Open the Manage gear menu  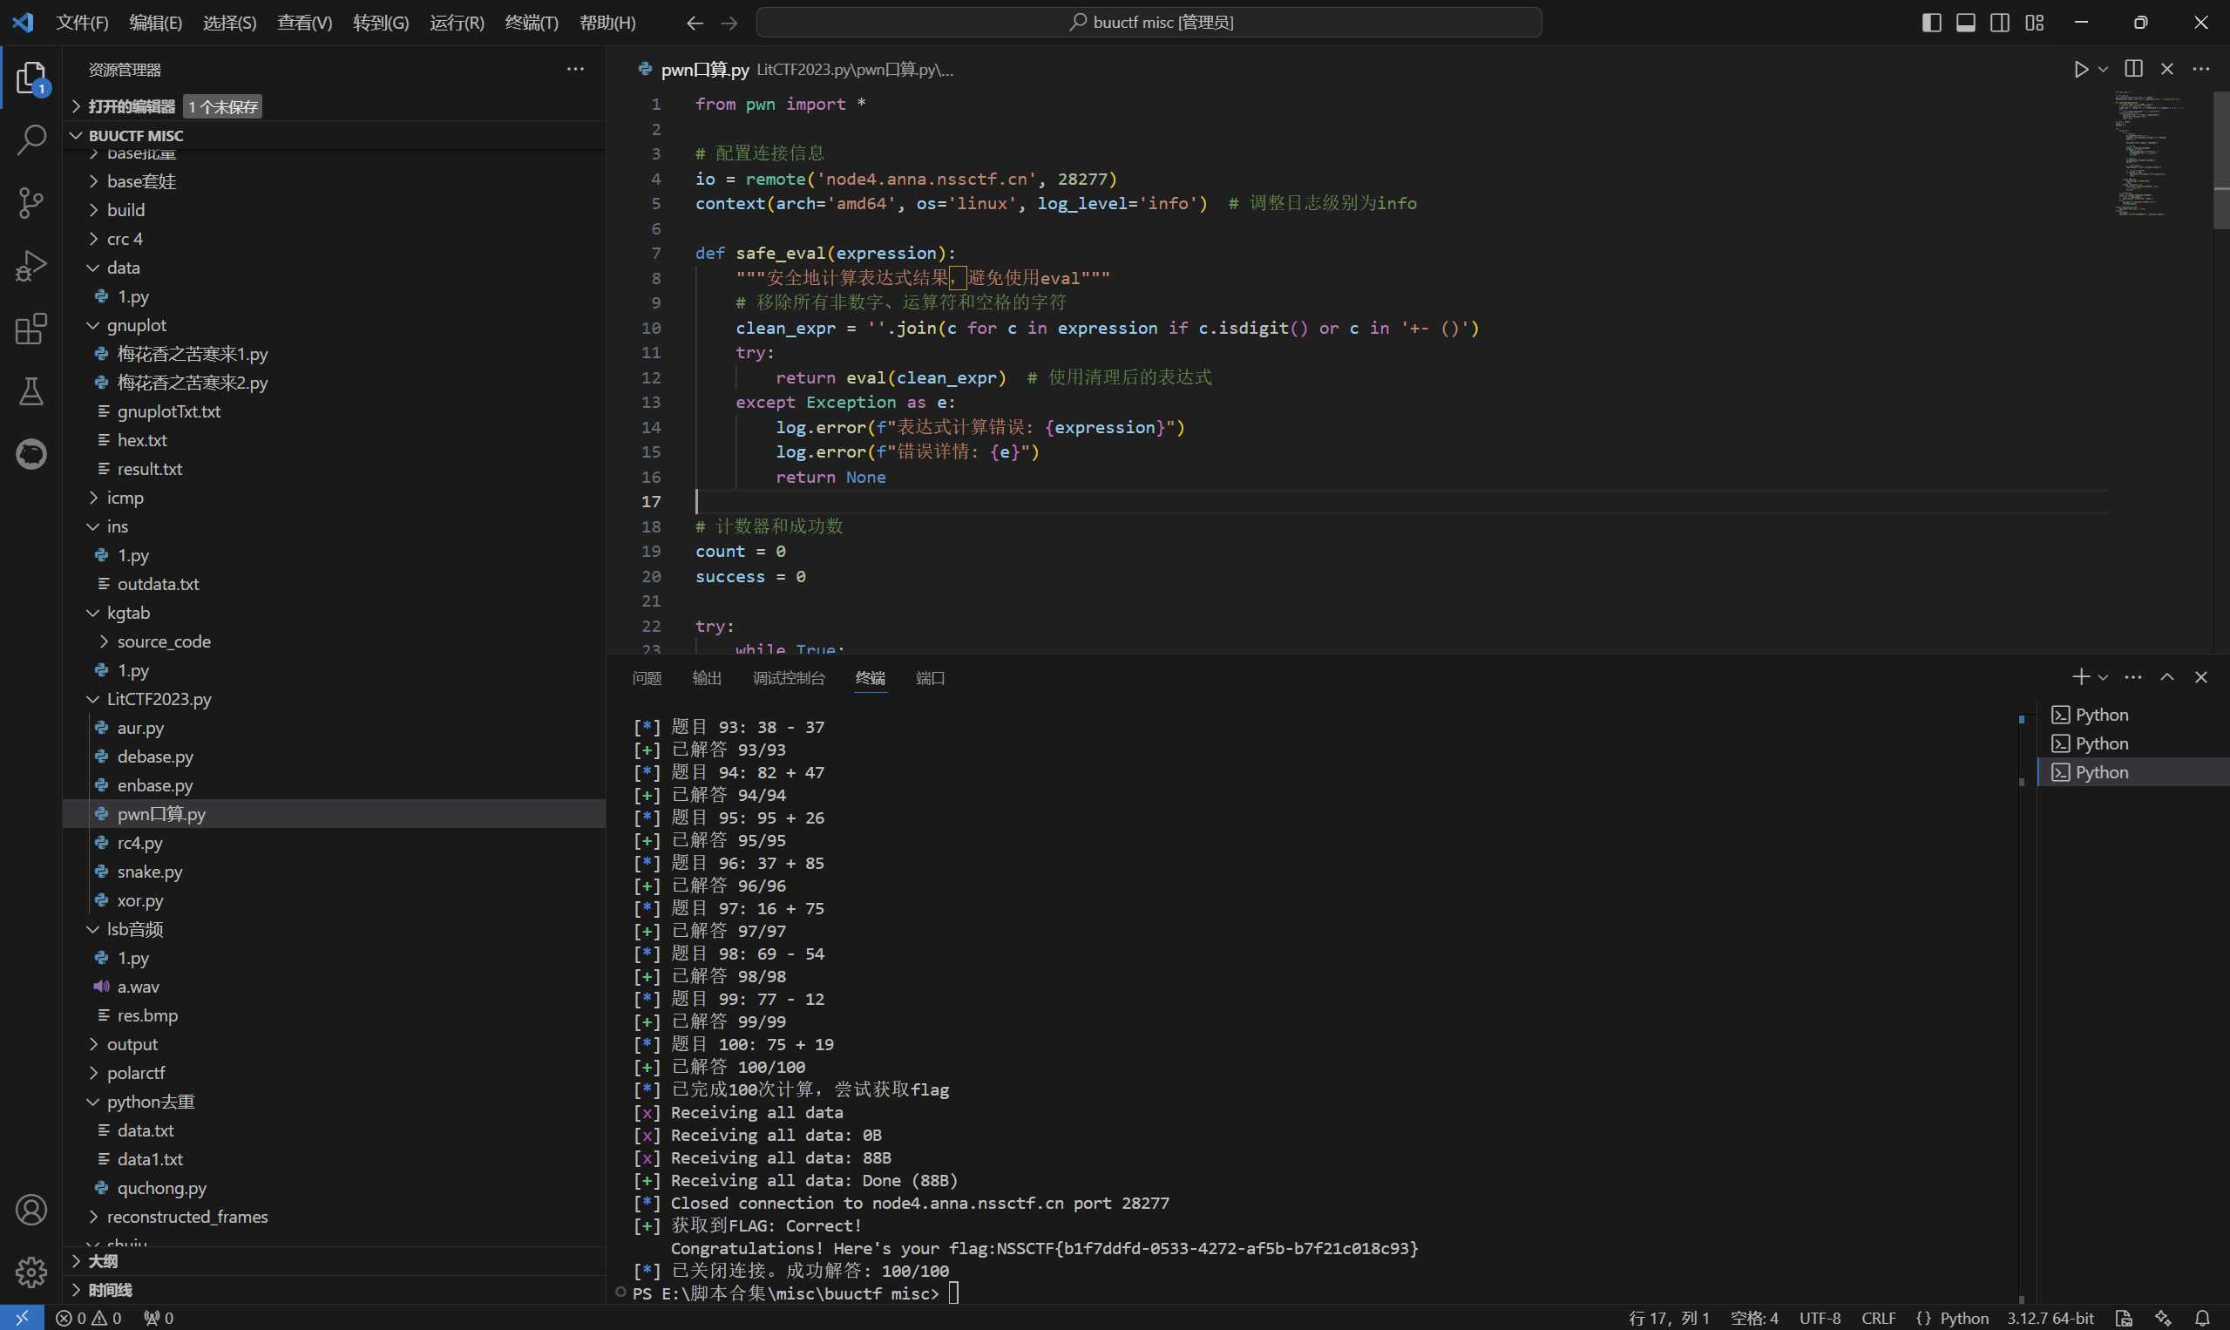point(31,1271)
